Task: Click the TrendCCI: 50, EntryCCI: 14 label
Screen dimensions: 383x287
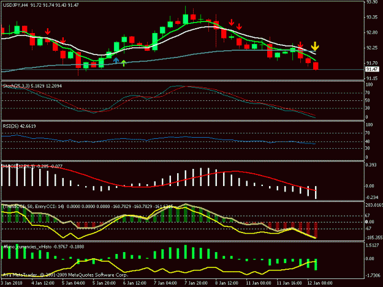Action: [33, 207]
